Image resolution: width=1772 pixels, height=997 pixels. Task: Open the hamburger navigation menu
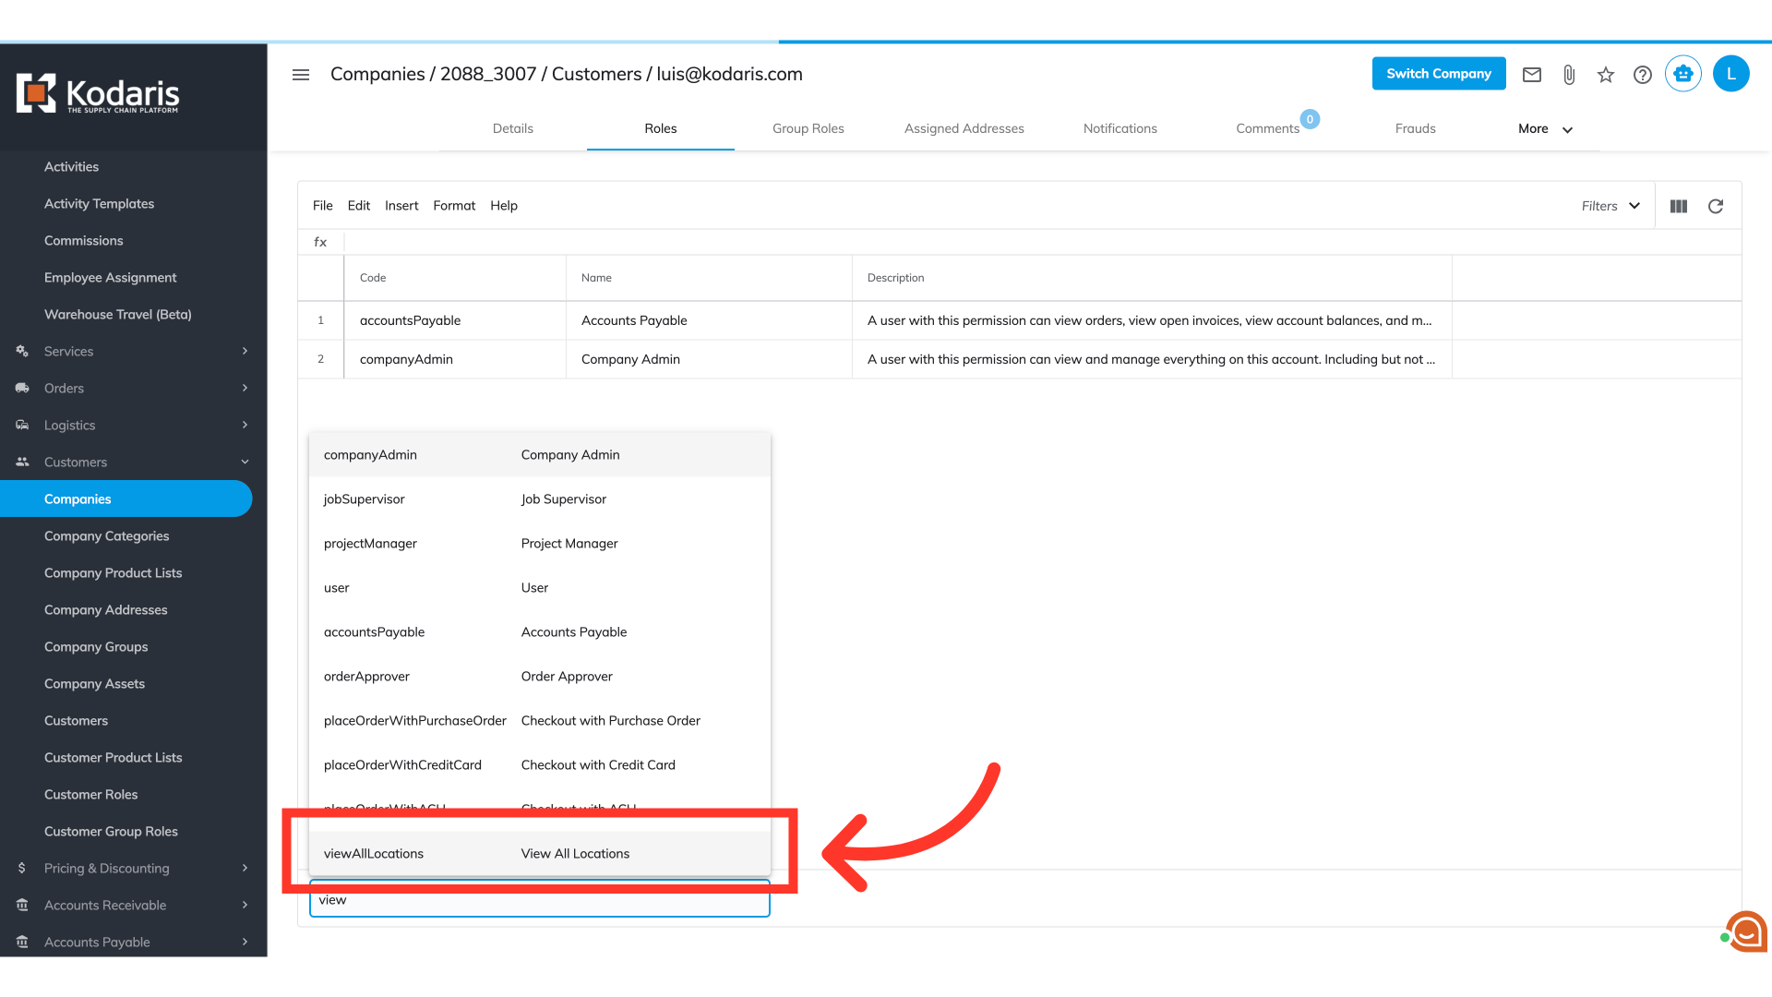tap(301, 75)
